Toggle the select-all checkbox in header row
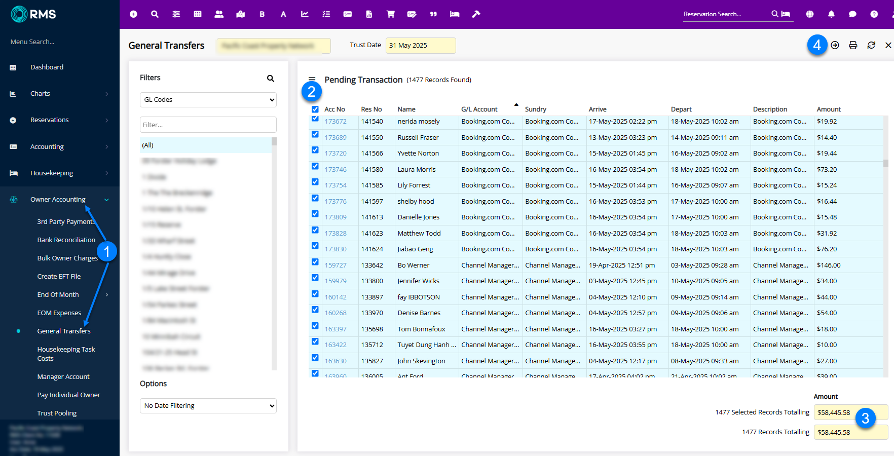Image resolution: width=894 pixels, height=456 pixels. tap(315, 109)
